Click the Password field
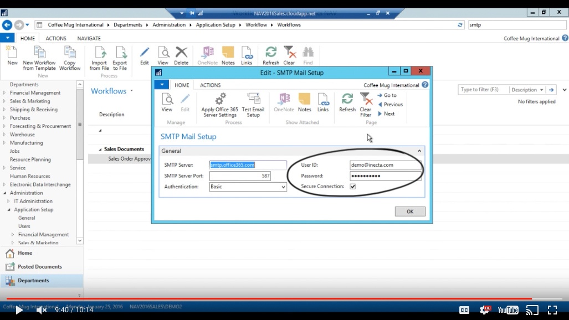This screenshot has width=569, height=320. [x=386, y=176]
